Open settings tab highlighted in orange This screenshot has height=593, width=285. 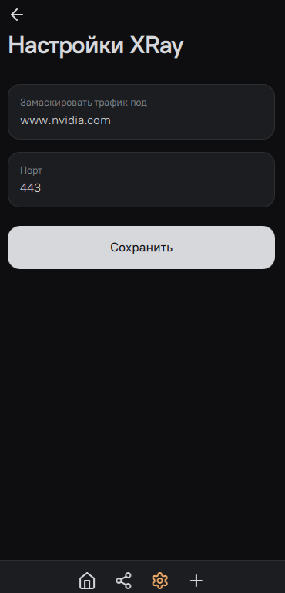click(160, 580)
